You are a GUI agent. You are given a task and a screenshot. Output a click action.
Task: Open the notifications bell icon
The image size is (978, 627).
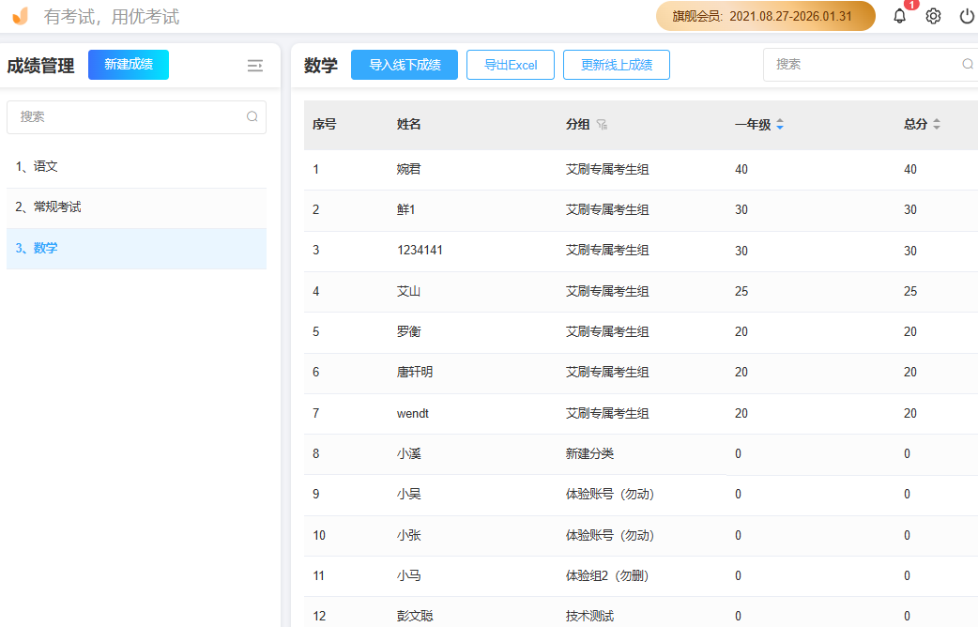[898, 15]
